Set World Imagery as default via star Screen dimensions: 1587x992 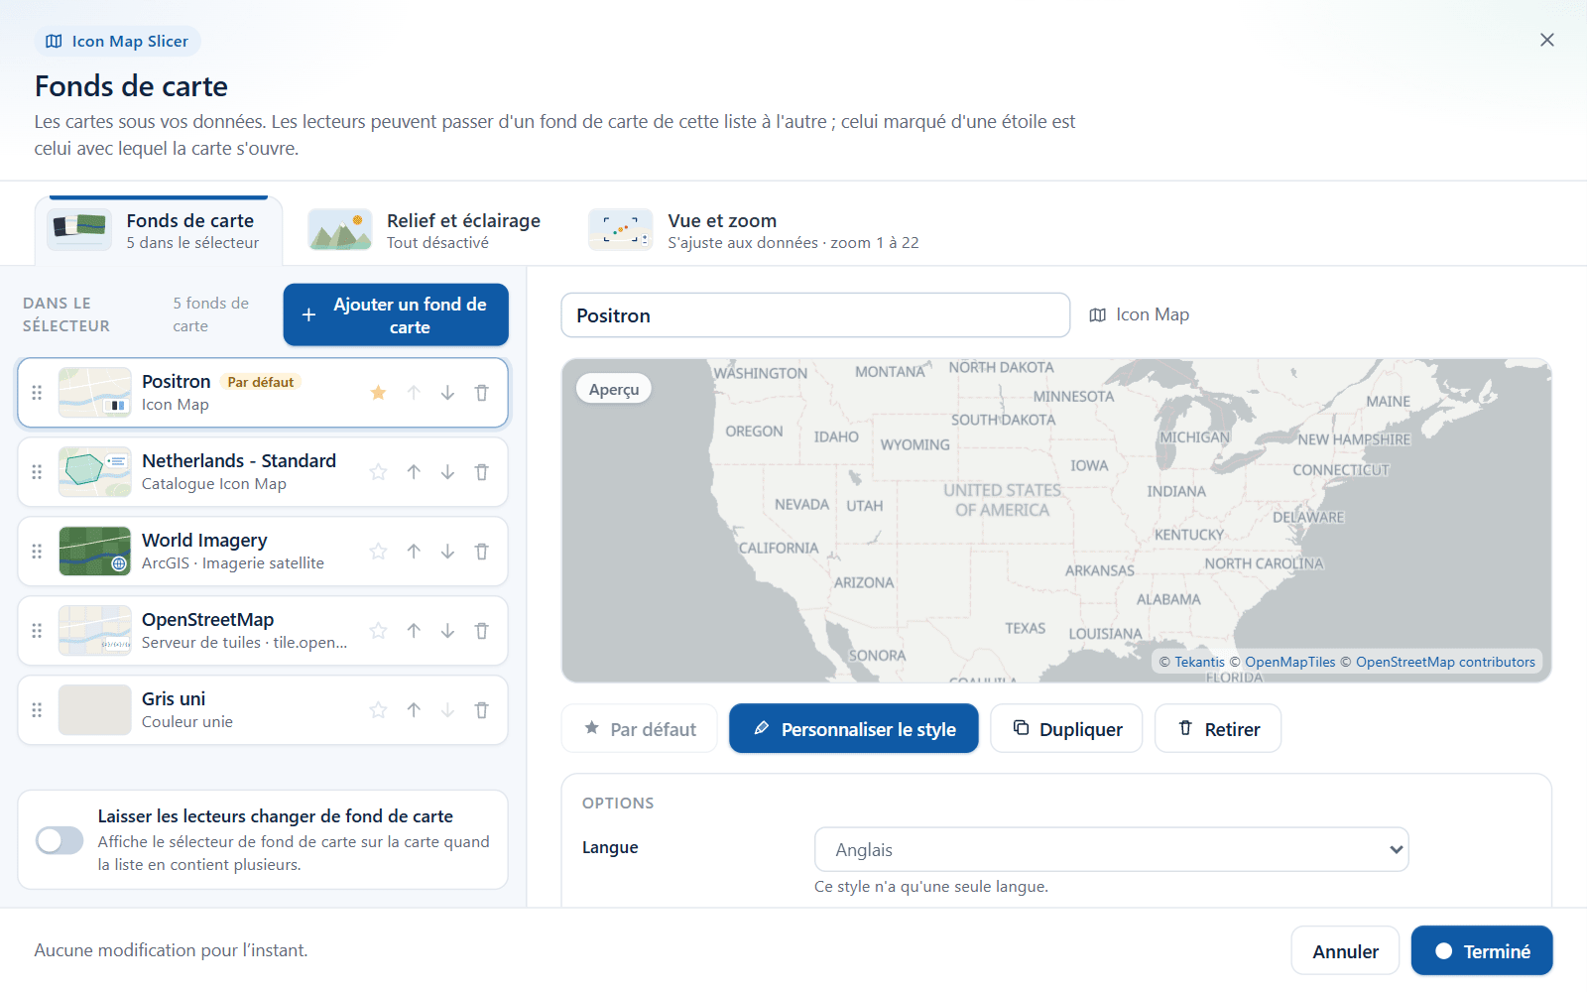coord(378,552)
